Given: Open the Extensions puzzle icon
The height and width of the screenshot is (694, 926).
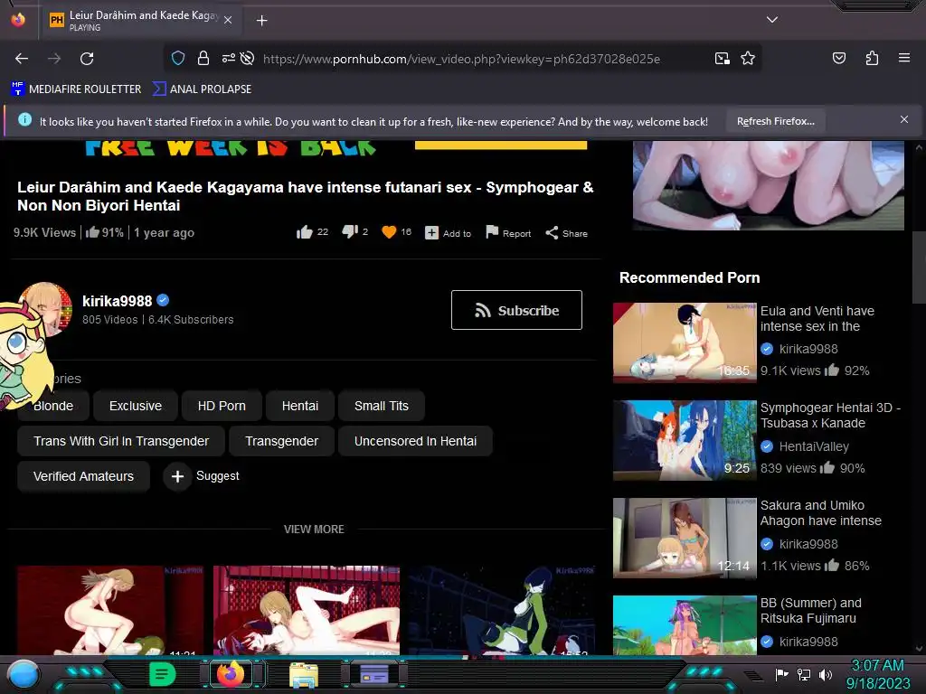Looking at the screenshot, I should [872, 58].
